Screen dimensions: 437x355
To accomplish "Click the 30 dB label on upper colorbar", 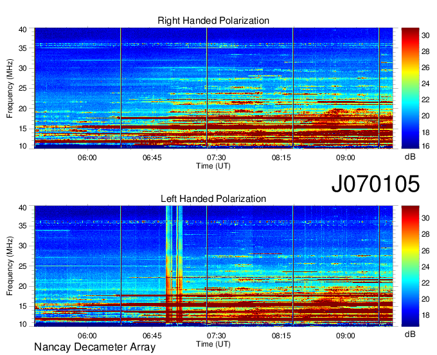I will point(425,35).
